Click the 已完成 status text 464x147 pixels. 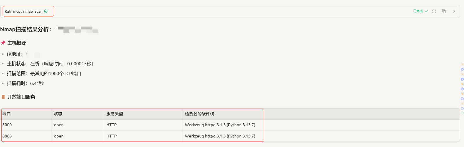point(418,11)
